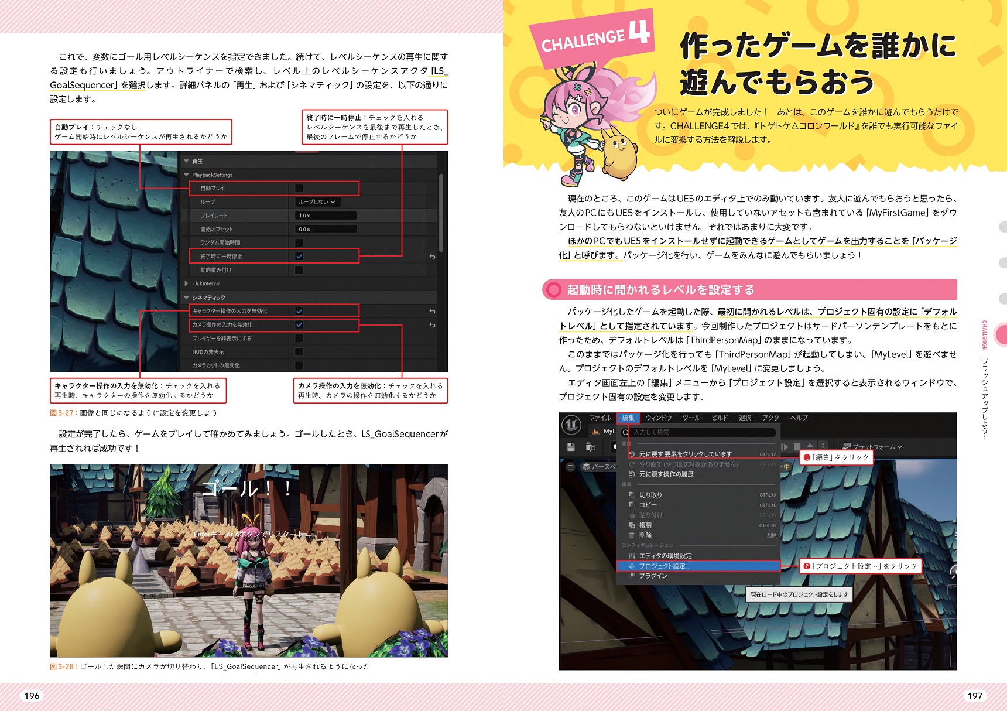
Task: Open the プラットフォーム platforms button
Action: click(872, 447)
